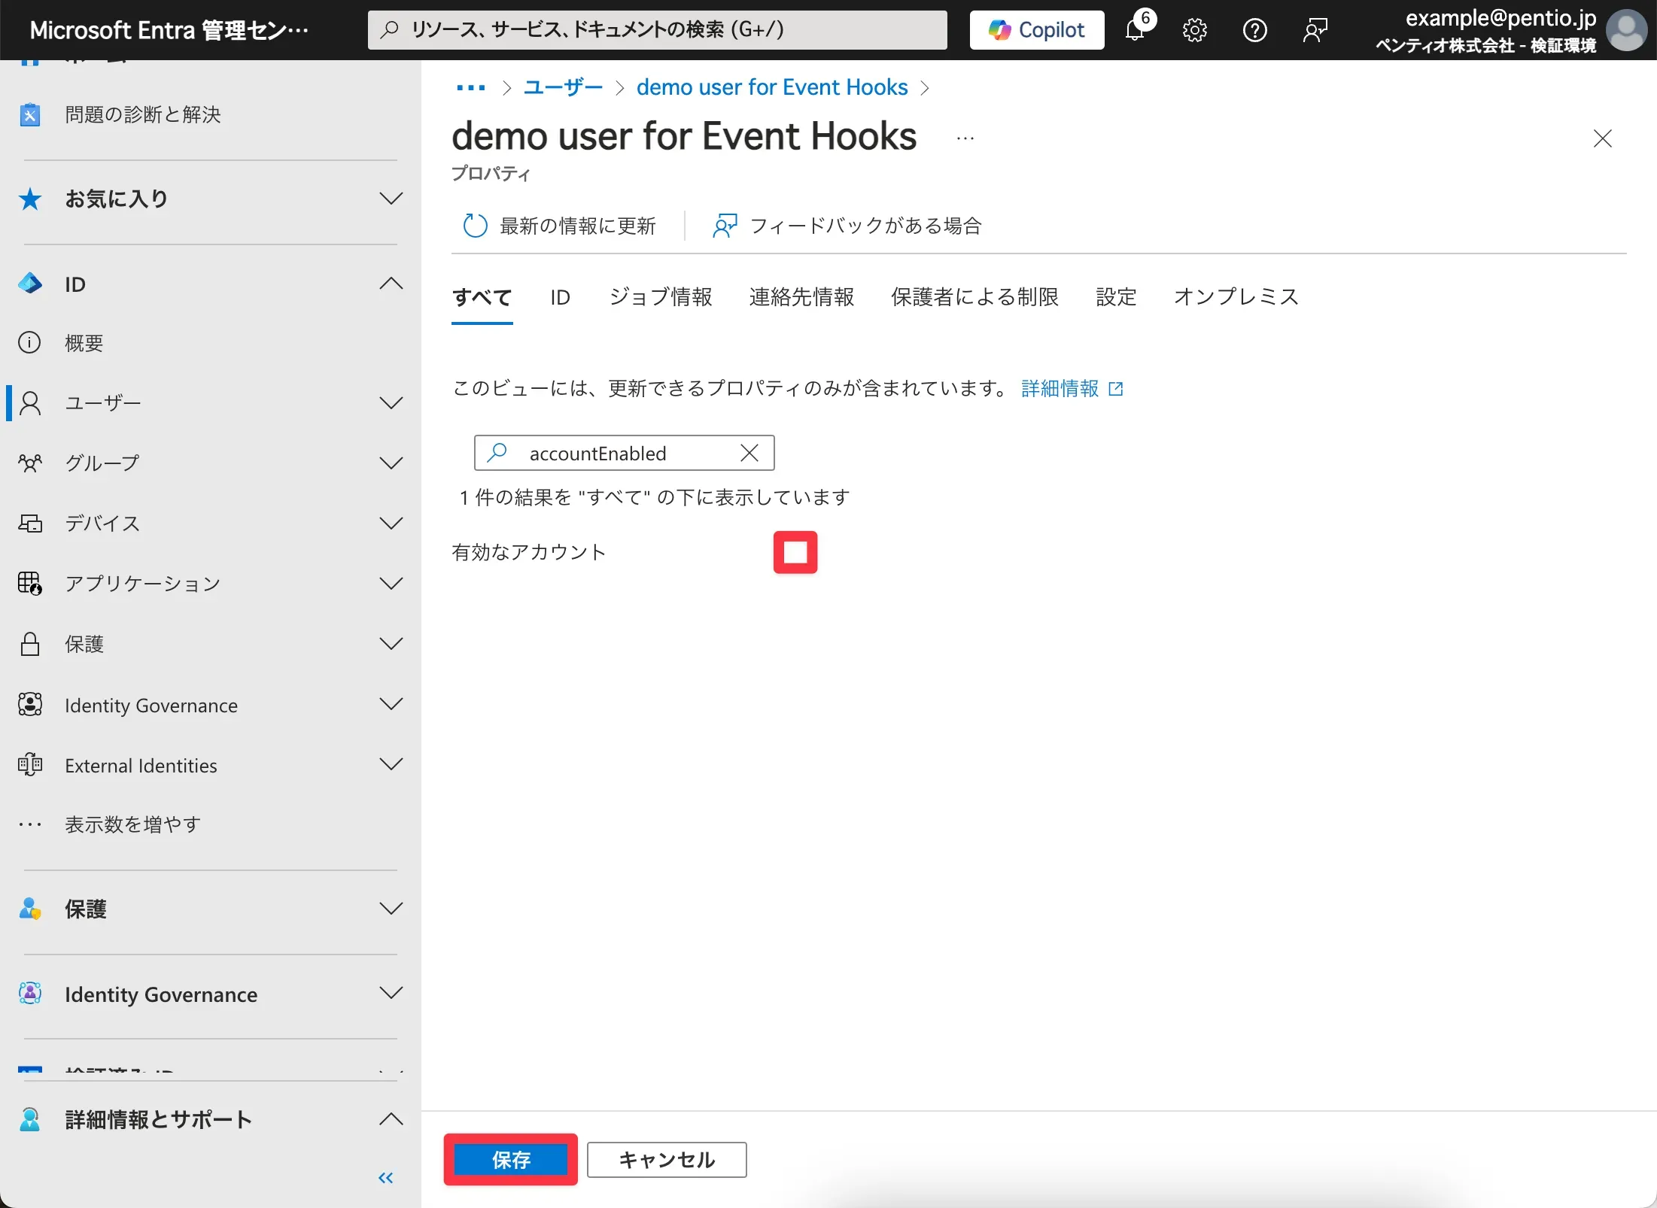The width and height of the screenshot is (1657, 1208).
Task: Select the ユーザー icon in the sidebar
Action: pos(30,403)
